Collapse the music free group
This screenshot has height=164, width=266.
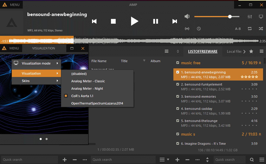point(260,63)
